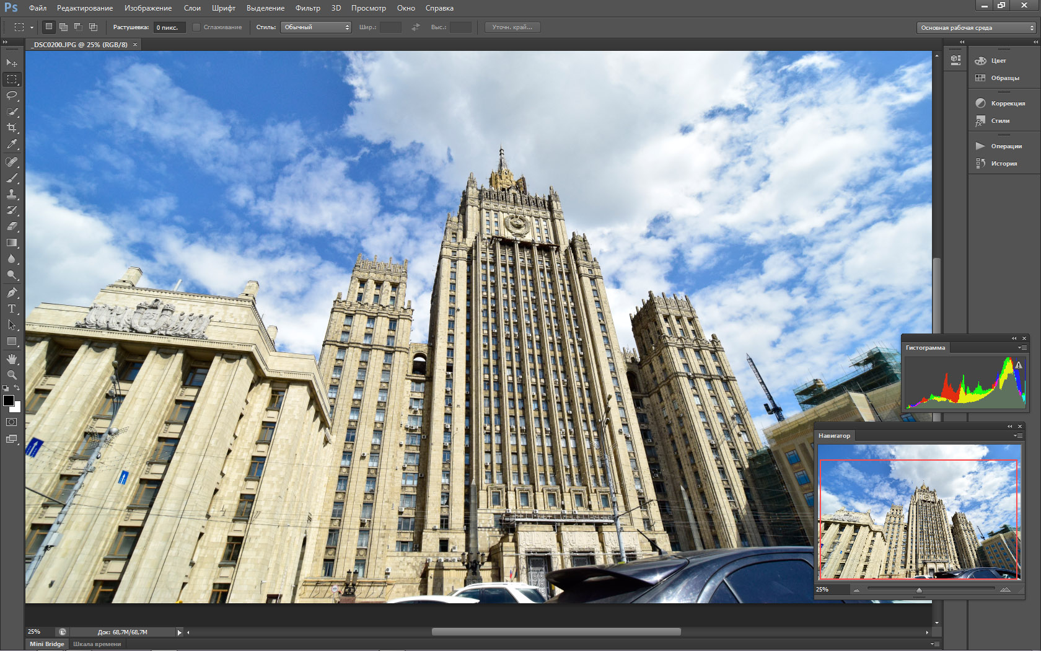Image resolution: width=1041 pixels, height=651 pixels.
Task: Select the Rectangle shape tool
Action: coord(12,341)
